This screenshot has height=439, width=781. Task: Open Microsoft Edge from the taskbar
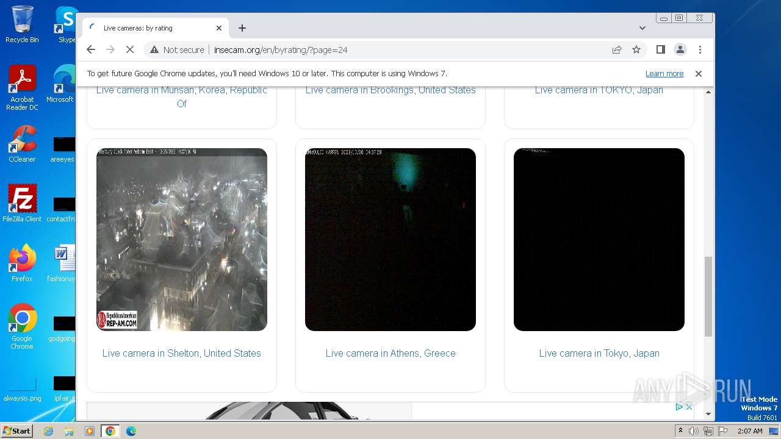click(x=131, y=431)
